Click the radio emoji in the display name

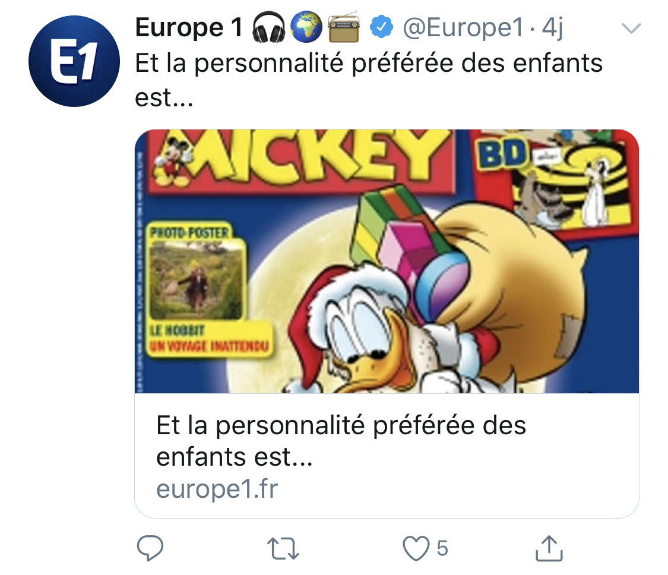coord(344,27)
